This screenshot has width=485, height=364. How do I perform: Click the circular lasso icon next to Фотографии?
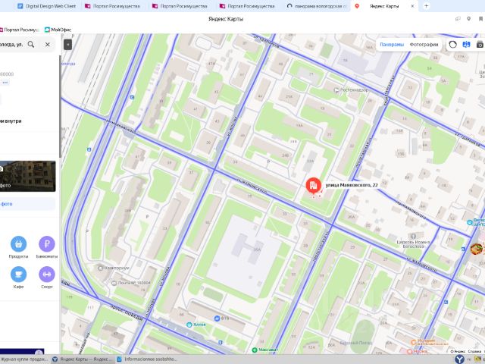tap(452, 44)
